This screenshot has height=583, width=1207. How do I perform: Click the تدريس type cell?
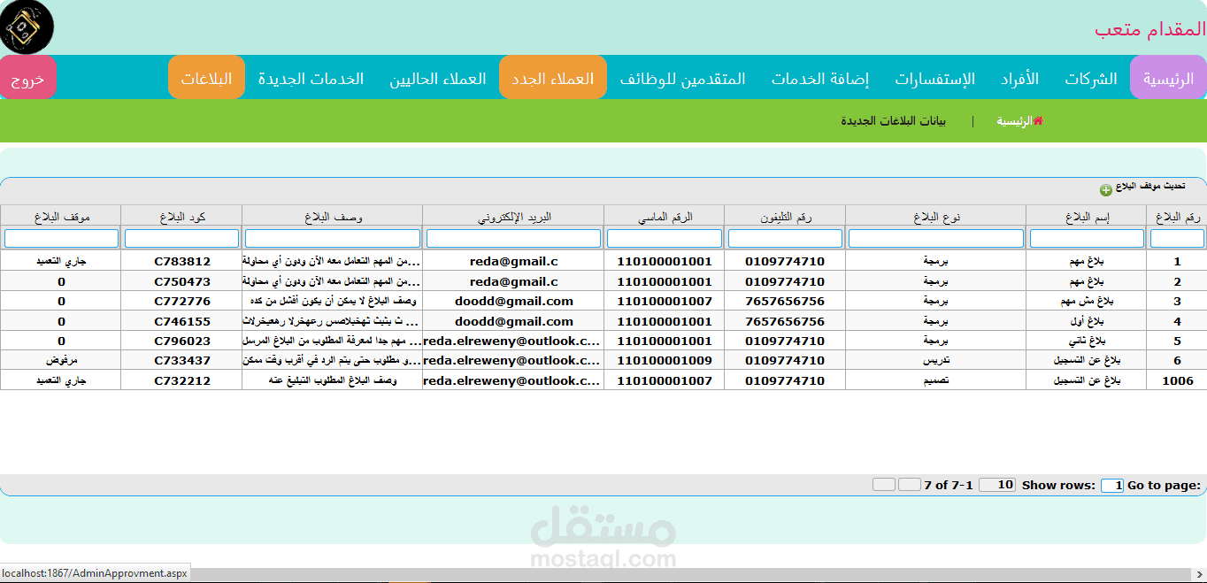(x=936, y=360)
